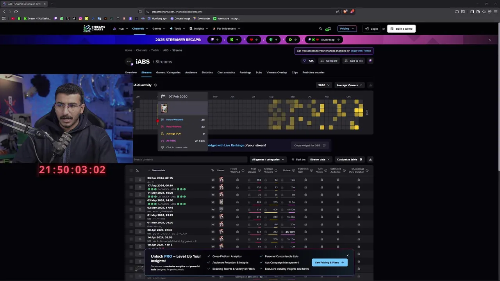This screenshot has width=500, height=281.
Task: Click the Hours Watched lock icon for 23 Dec 2024
Action: click(x=237, y=180)
